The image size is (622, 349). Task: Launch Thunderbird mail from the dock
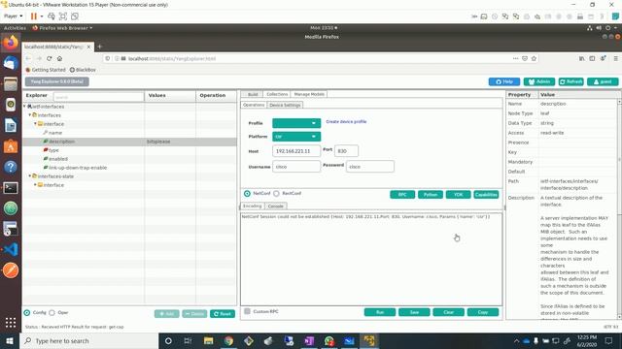click(11, 63)
